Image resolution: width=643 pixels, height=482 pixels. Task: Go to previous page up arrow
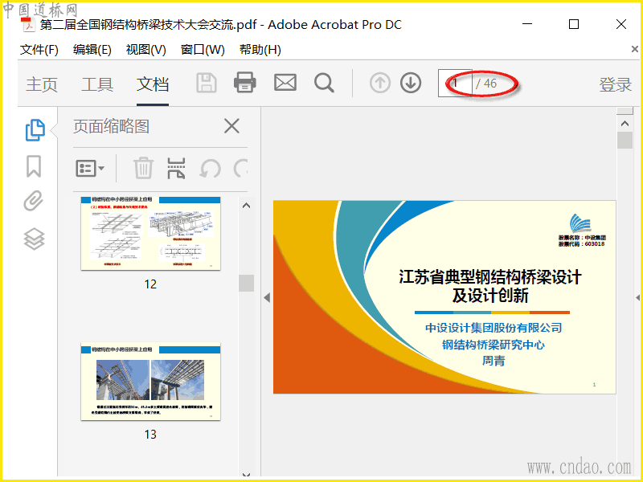(x=379, y=83)
